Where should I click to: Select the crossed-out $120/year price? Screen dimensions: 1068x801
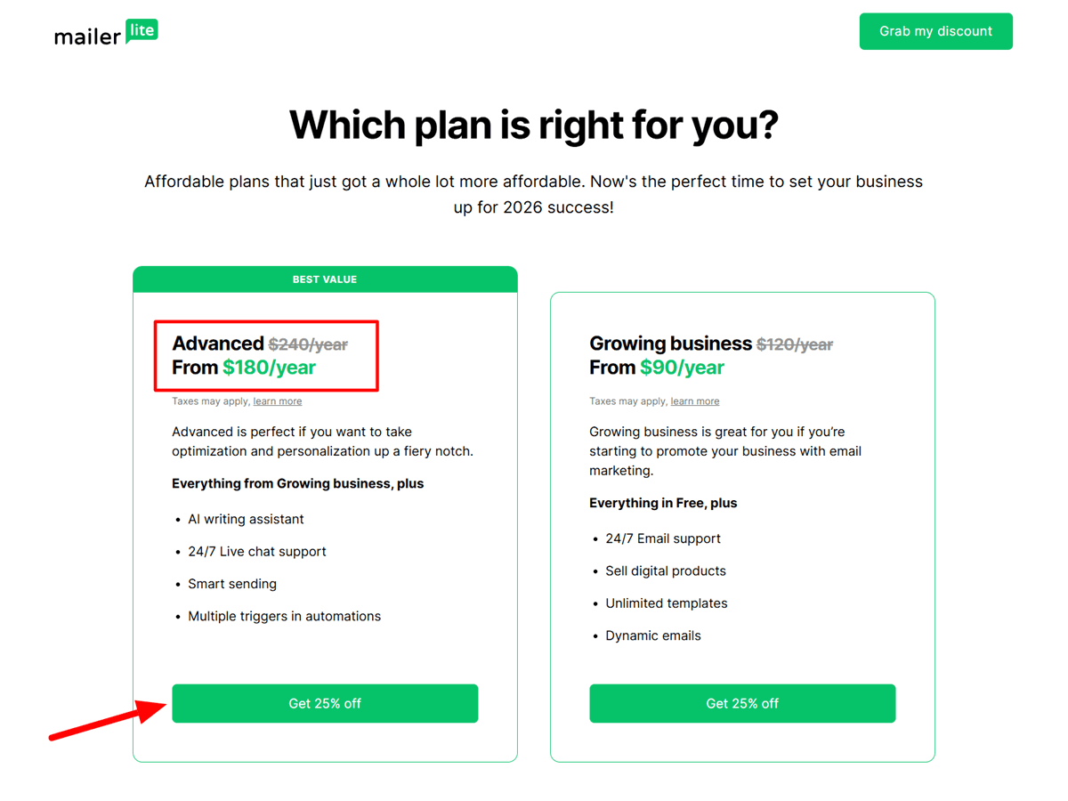point(795,344)
